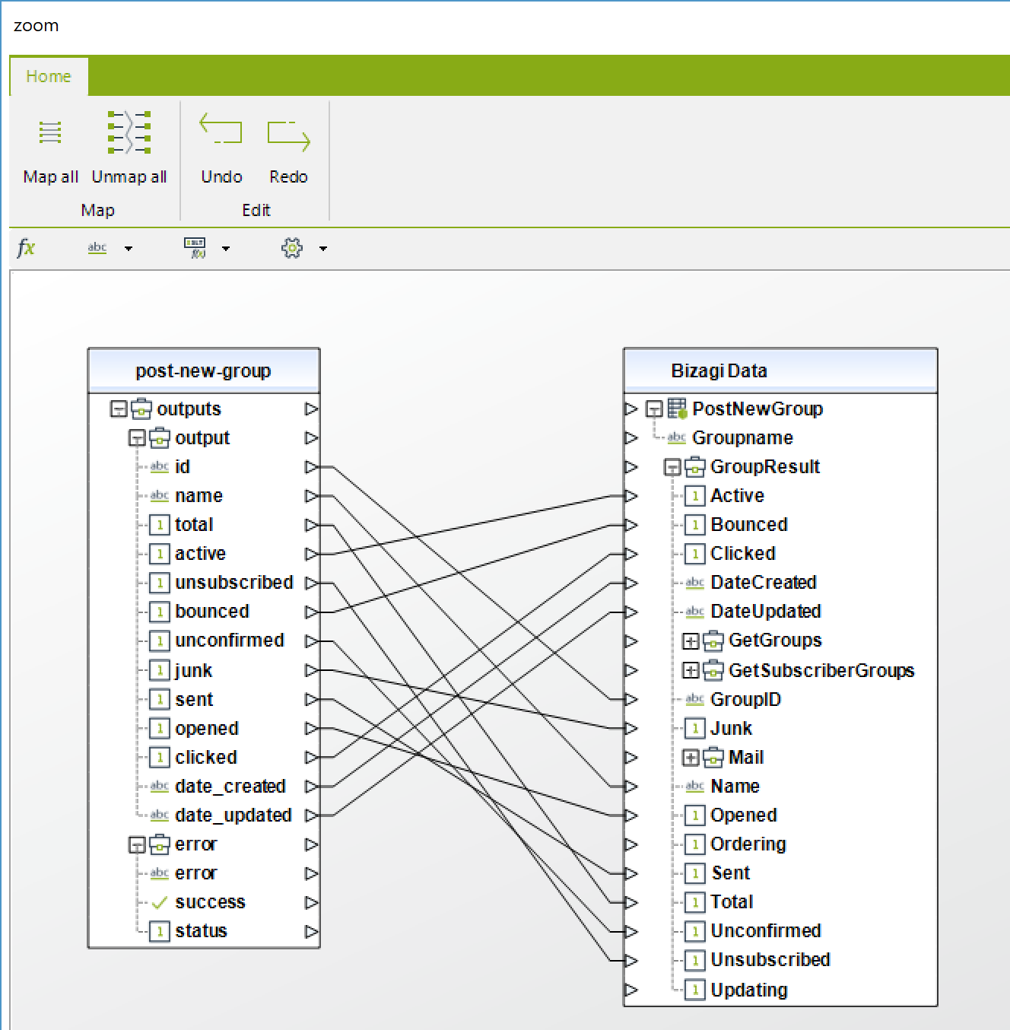Click the GroupID input connector arrow
1010x1030 pixels.
point(630,699)
